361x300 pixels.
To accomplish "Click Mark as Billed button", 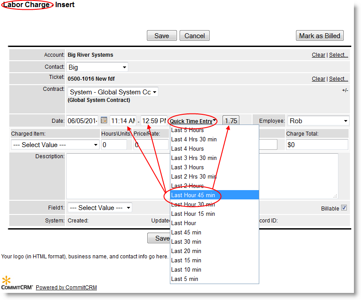I will 319,36.
